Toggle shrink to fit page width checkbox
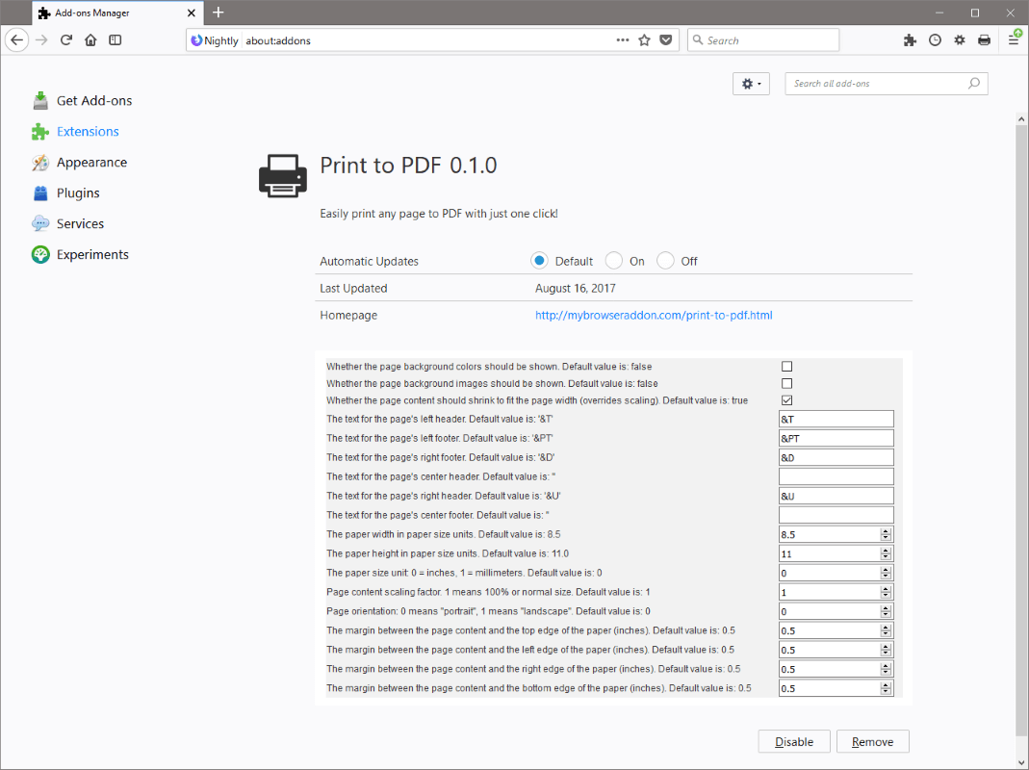The height and width of the screenshot is (770, 1029). tap(786, 400)
